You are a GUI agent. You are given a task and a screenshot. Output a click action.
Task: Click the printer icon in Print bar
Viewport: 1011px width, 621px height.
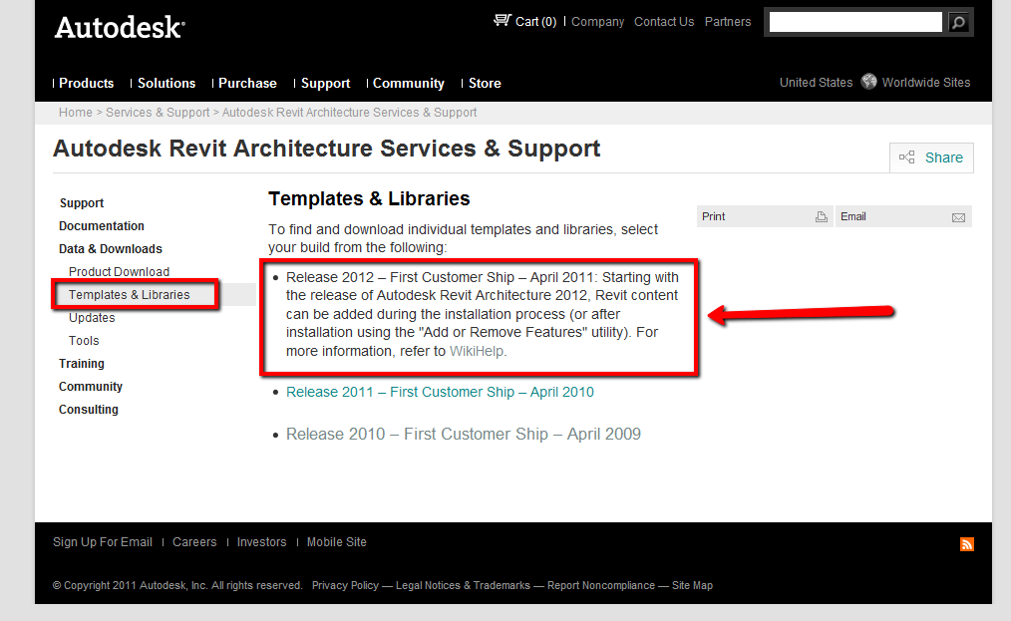(x=821, y=216)
